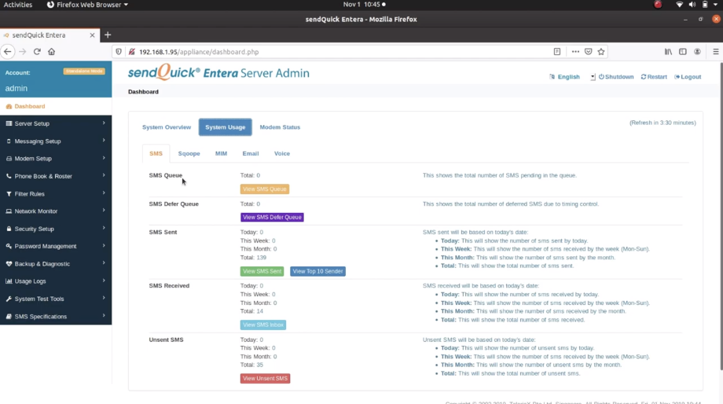Image resolution: width=723 pixels, height=404 pixels.
Task: Expand Password Management menu
Action: [56, 246]
